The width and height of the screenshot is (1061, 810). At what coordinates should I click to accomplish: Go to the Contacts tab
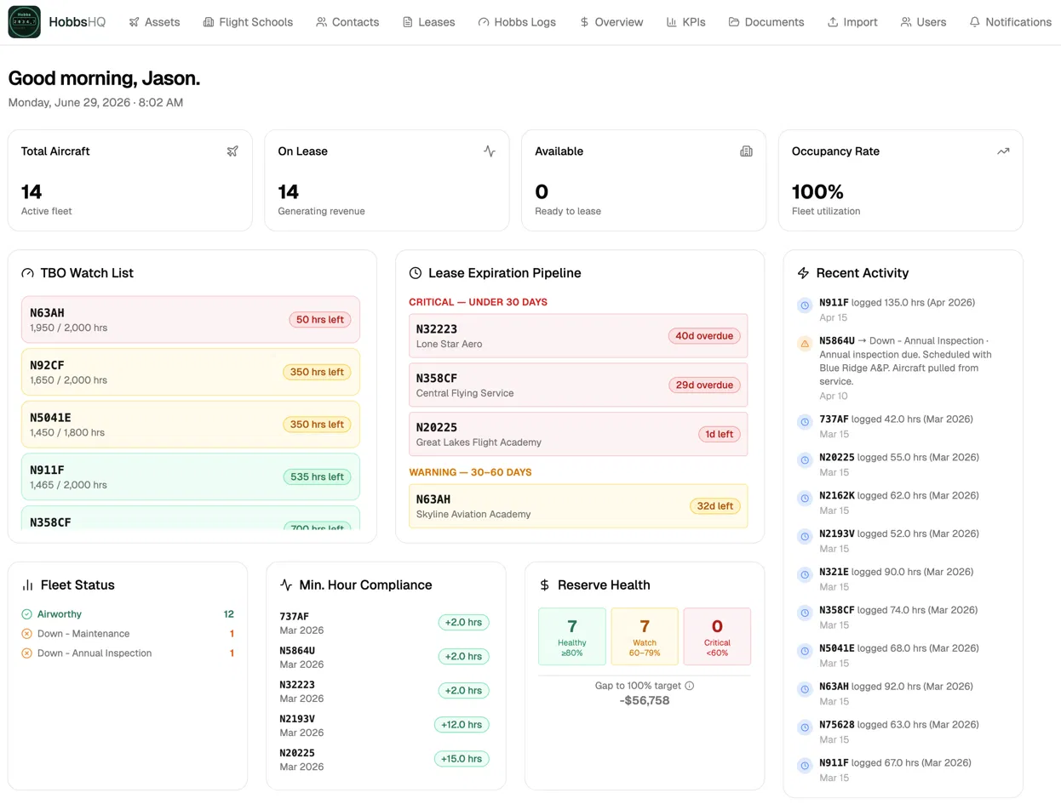347,22
